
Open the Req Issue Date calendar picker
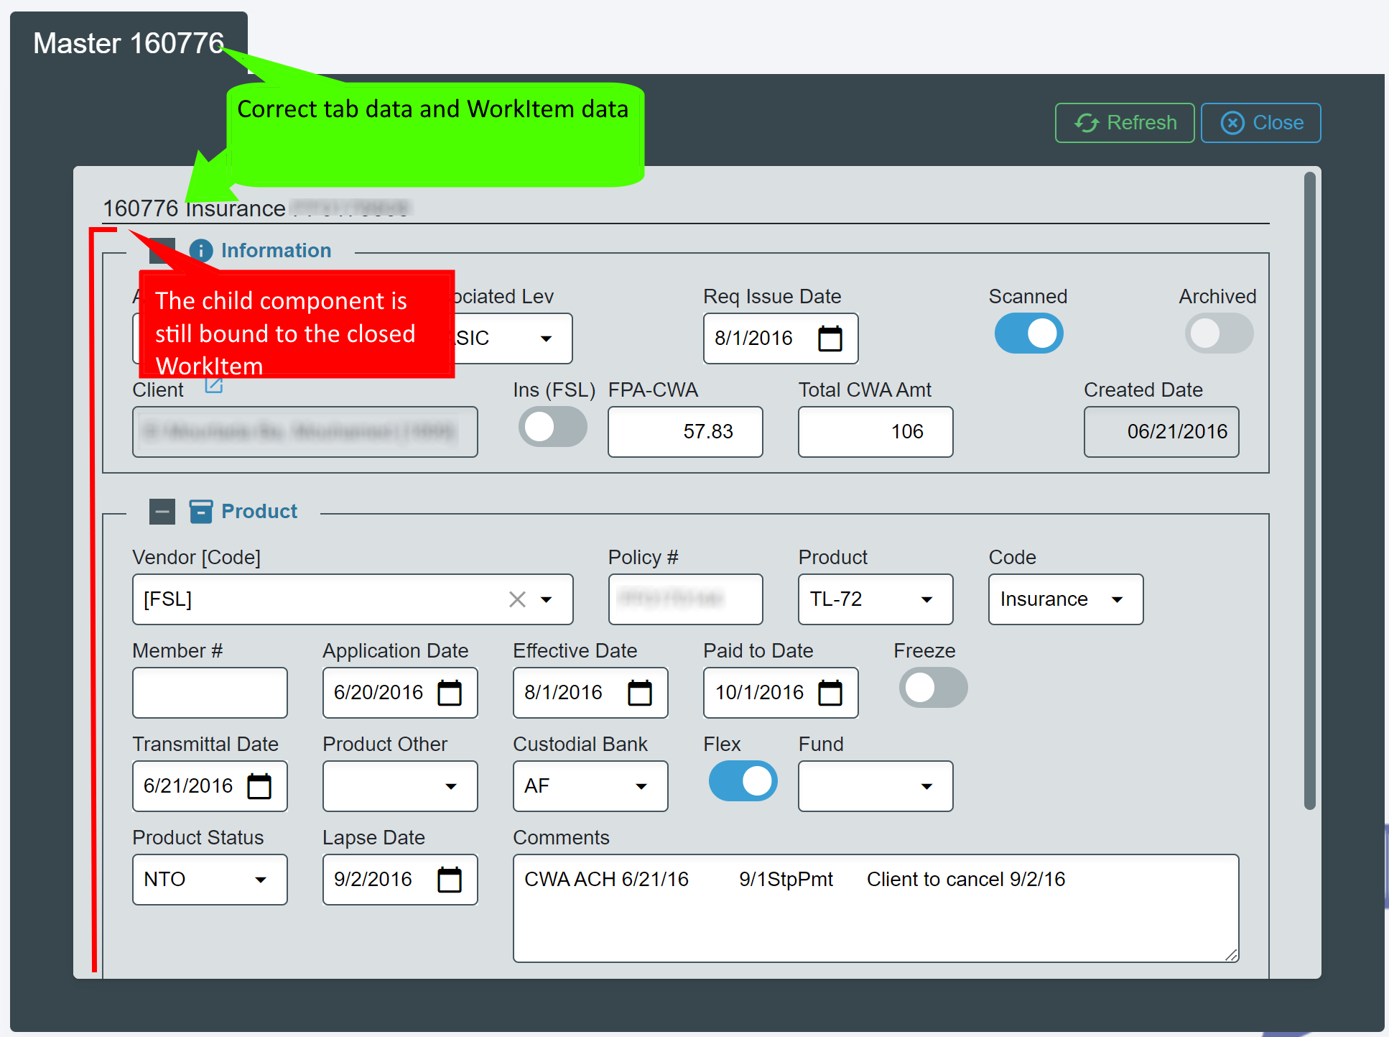(830, 338)
